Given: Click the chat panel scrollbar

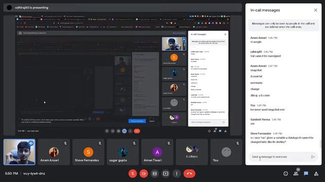Looking at the screenshot, I should 320,144.
